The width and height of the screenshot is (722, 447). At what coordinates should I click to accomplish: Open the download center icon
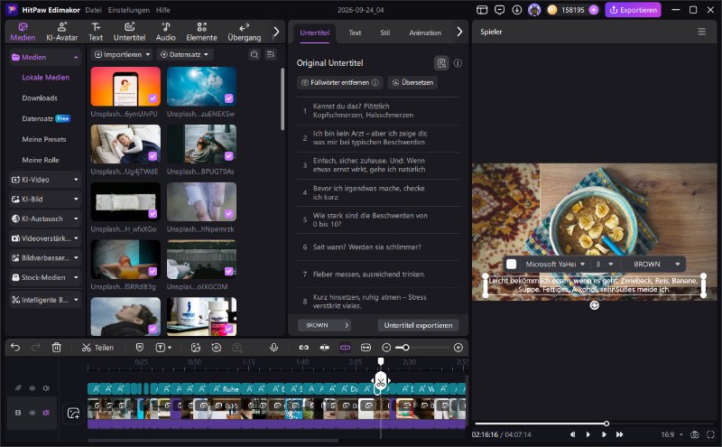click(x=516, y=10)
